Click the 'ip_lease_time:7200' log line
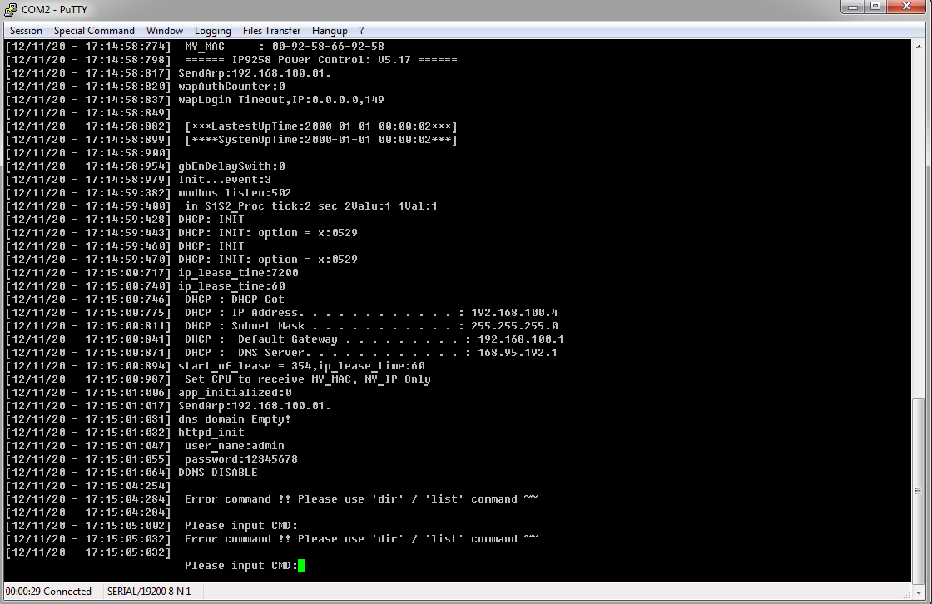This screenshot has width=932, height=604. coord(238,273)
